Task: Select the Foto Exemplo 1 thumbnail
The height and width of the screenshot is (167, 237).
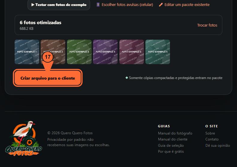Action: (27, 52)
